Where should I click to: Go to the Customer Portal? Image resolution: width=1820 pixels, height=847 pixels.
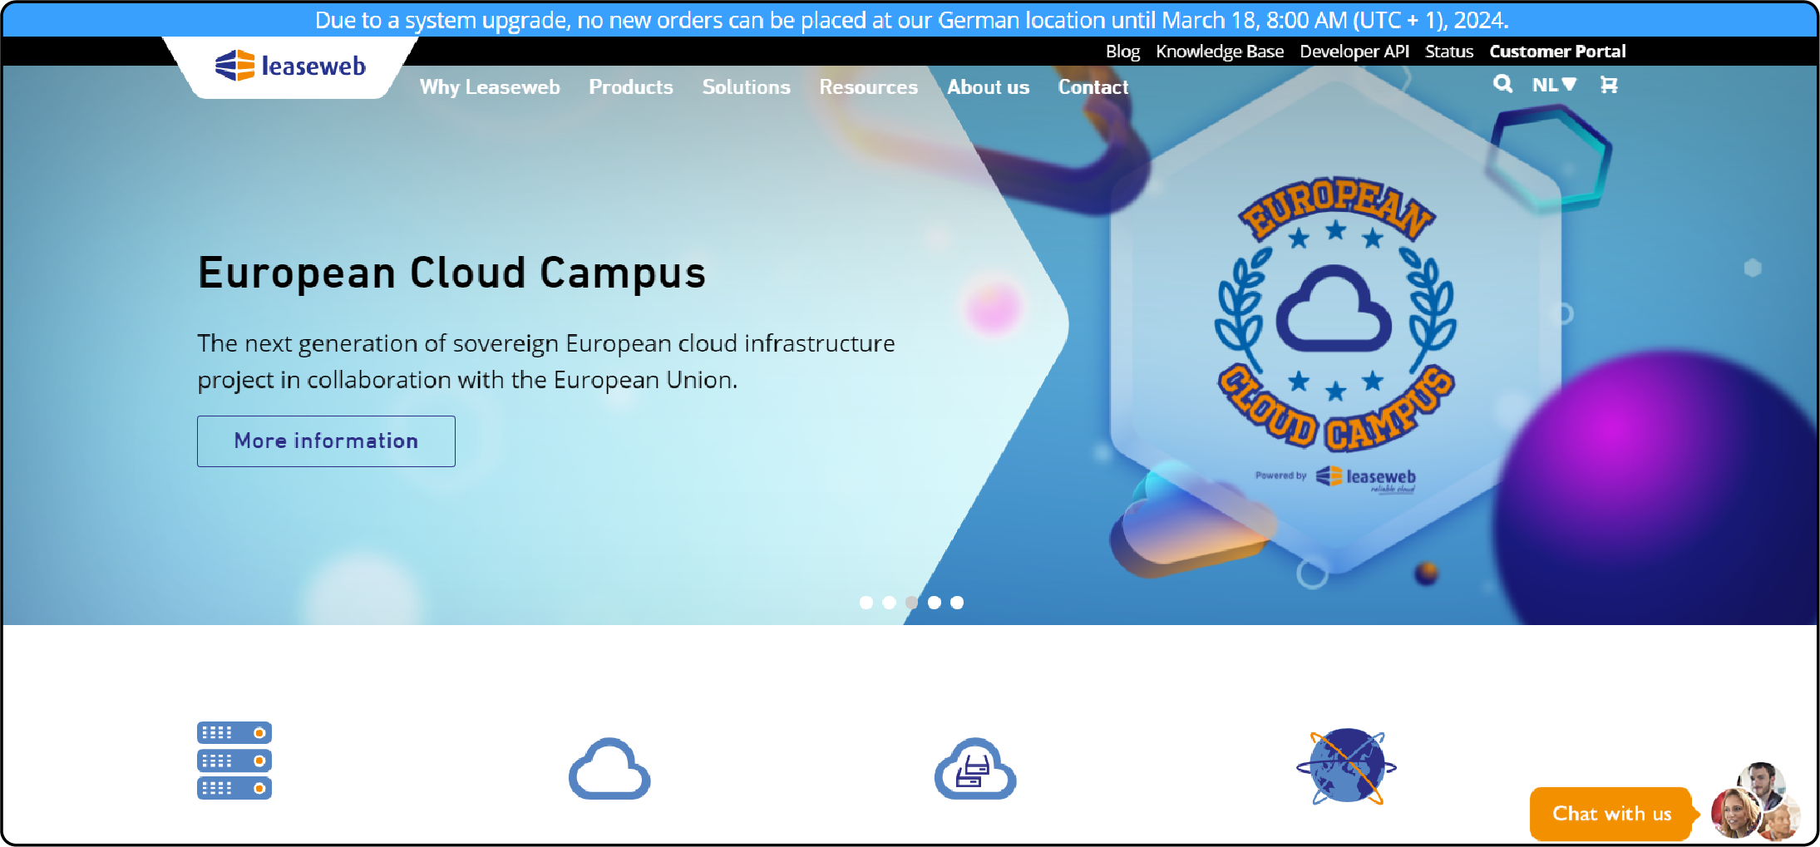coord(1557,52)
